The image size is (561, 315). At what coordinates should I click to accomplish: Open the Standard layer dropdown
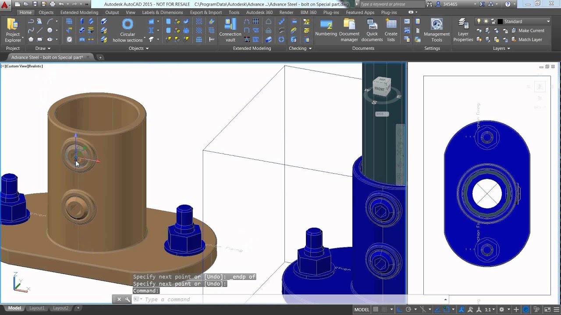[x=548, y=21]
